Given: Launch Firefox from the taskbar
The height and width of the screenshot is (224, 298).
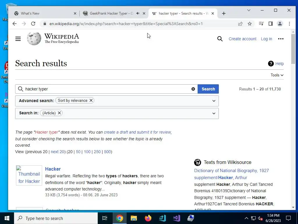Looking at the screenshot, I should coord(148,218).
